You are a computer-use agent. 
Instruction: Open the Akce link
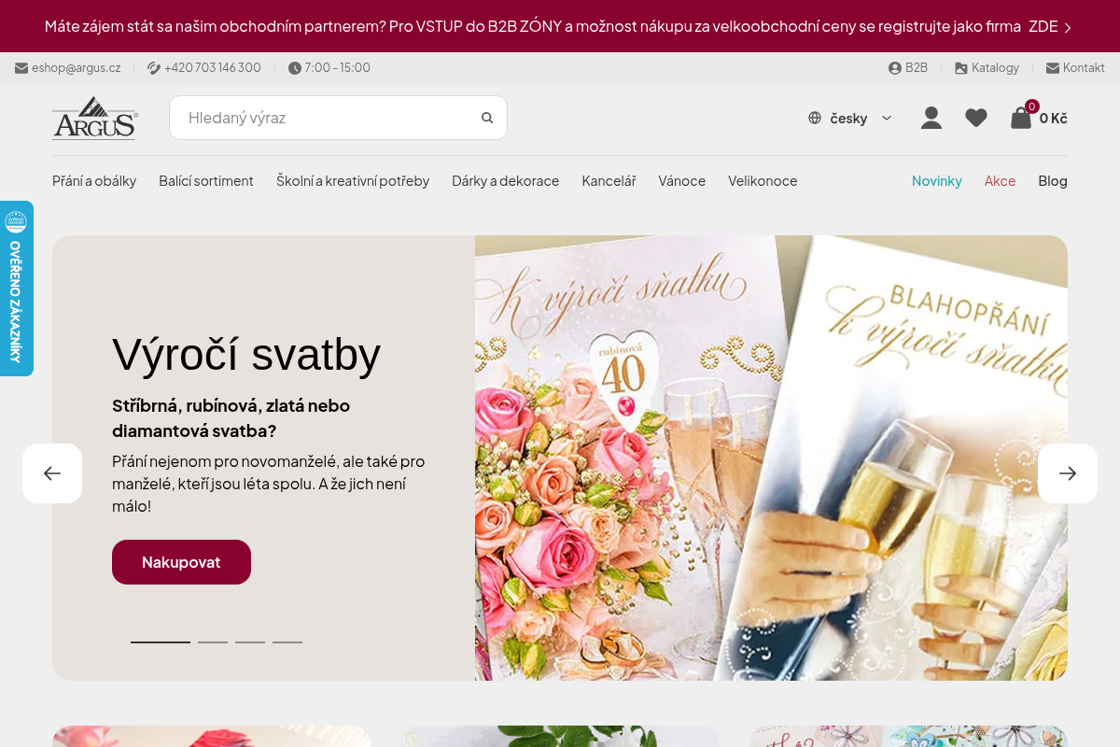pos(1000,181)
